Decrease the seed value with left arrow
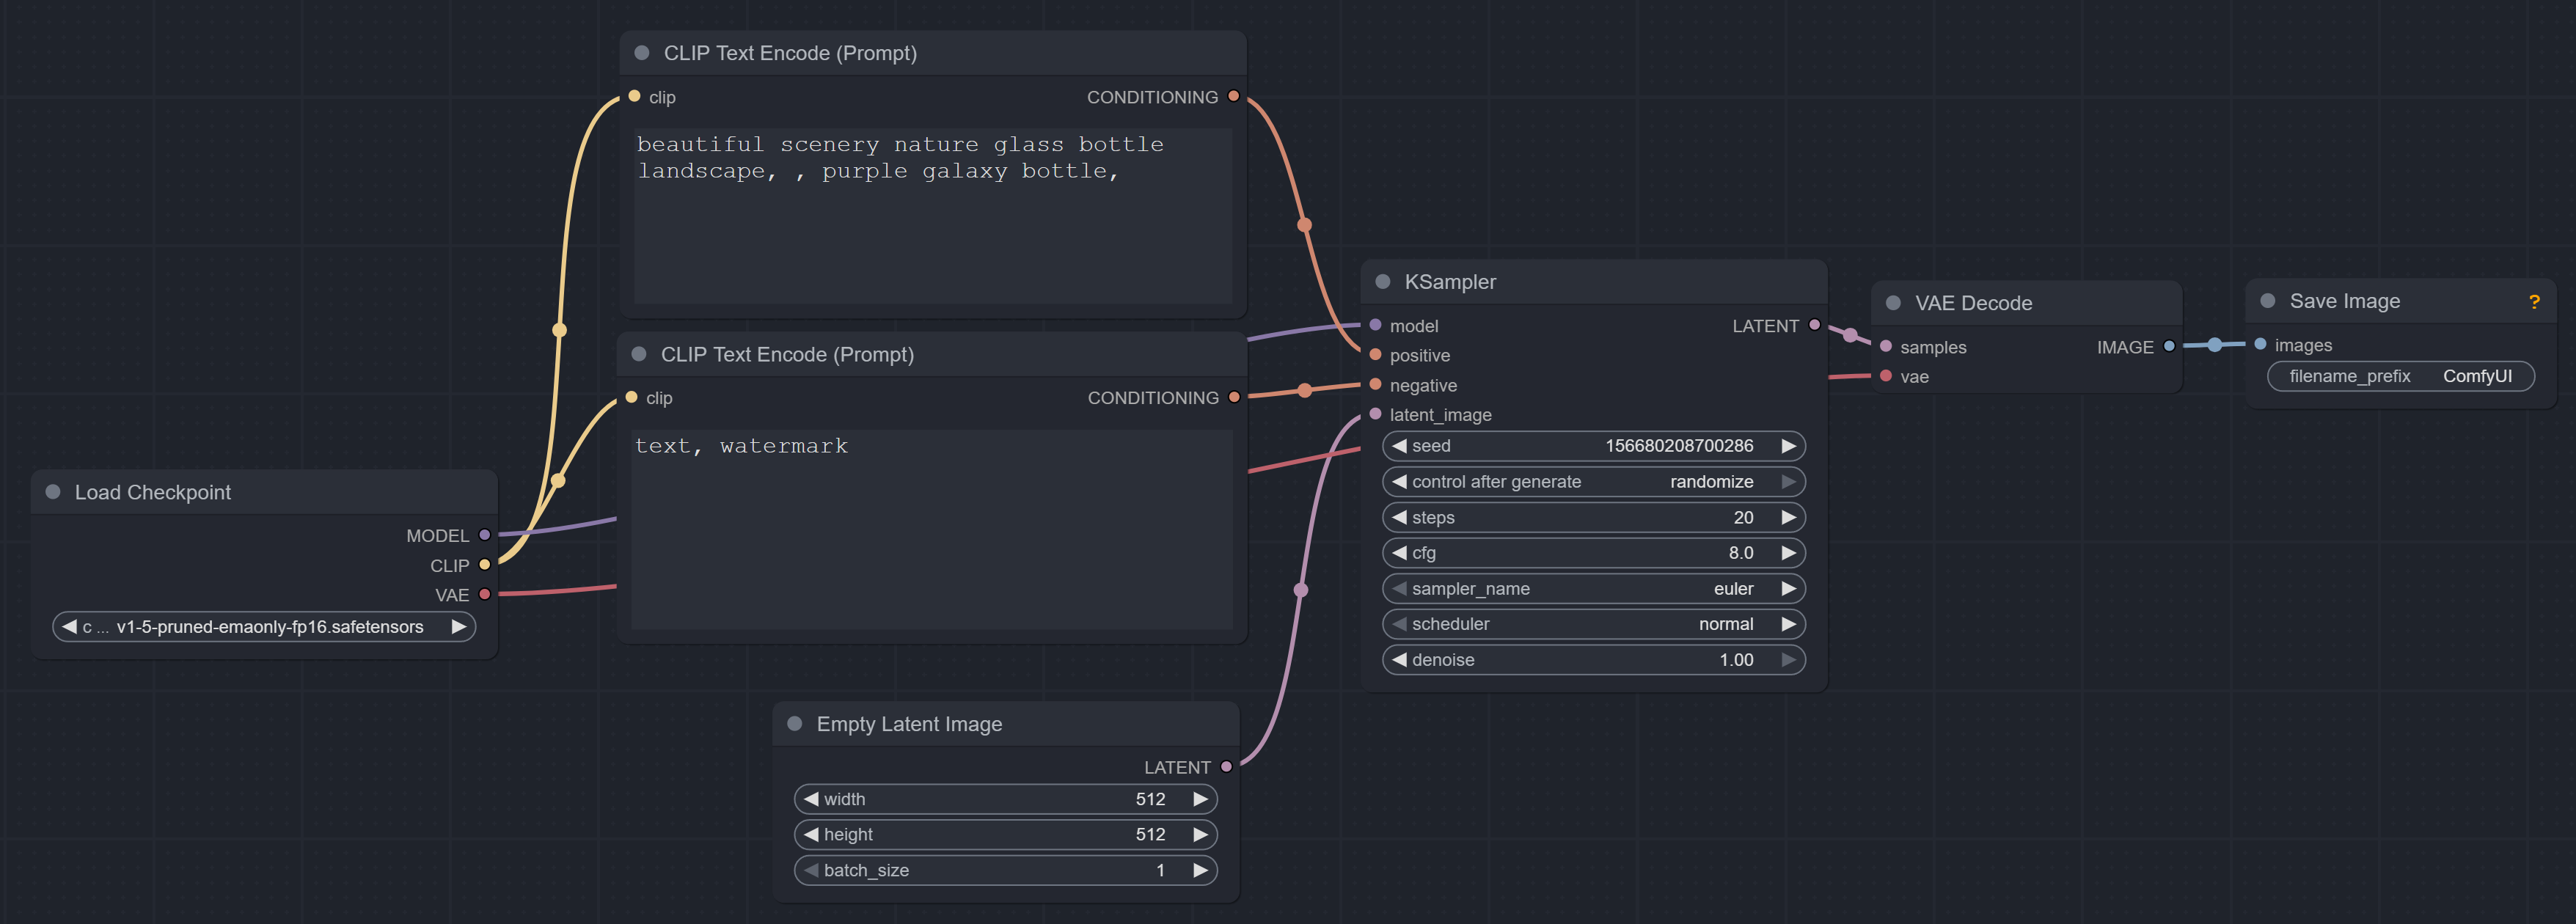 pos(1399,446)
